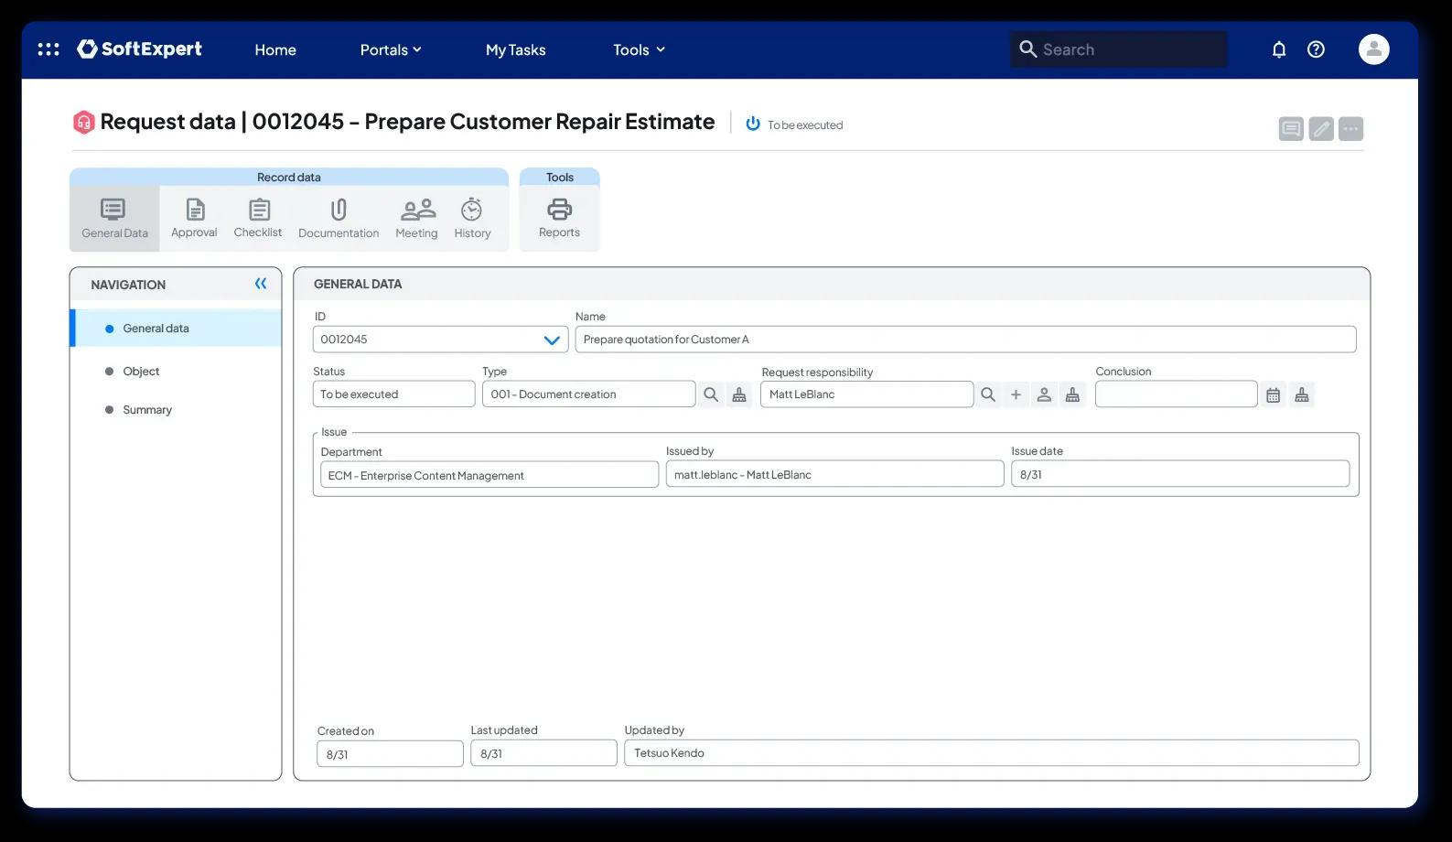Click the Department field

point(489,474)
